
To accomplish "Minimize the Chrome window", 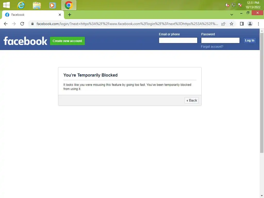I will click(241, 13).
